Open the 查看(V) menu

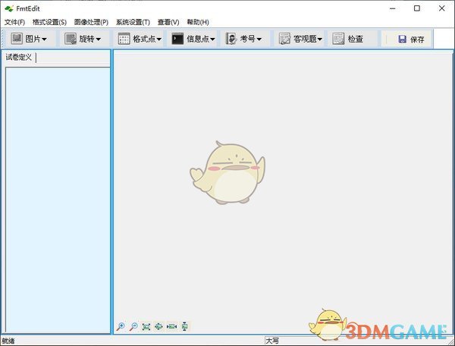coord(168,22)
